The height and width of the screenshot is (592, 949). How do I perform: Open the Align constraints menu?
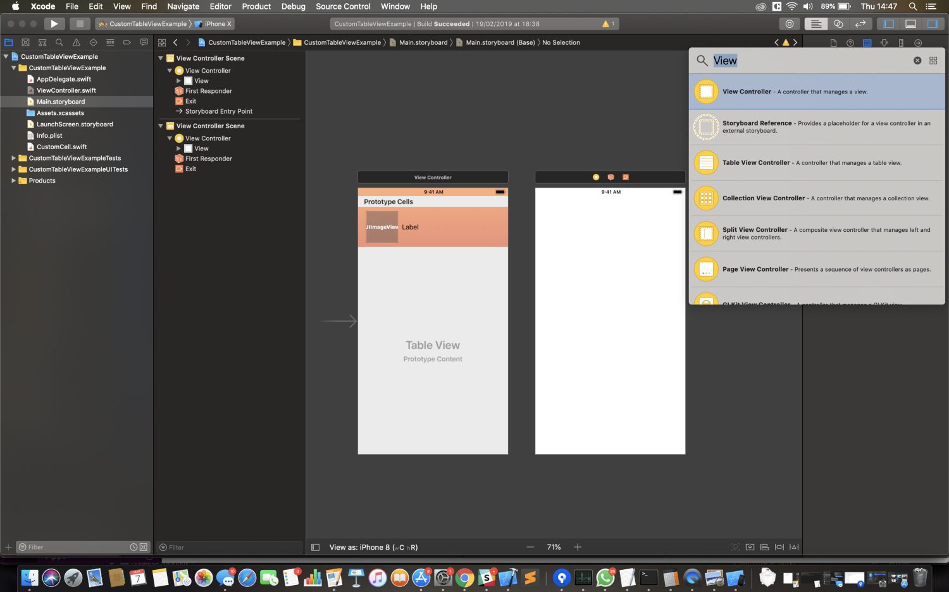(764, 547)
